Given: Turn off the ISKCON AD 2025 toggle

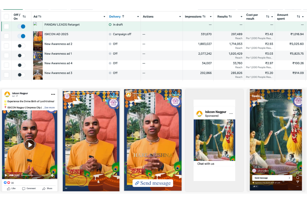Looking at the screenshot, I should tap(21, 36).
